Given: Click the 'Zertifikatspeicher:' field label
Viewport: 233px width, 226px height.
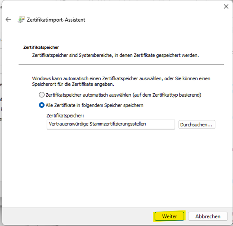Looking at the screenshot, I should point(65,116).
